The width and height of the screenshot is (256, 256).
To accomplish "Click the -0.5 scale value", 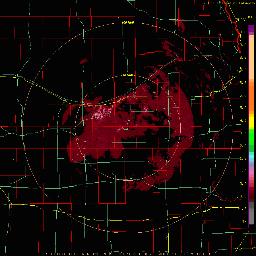I will click(x=242, y=196).
